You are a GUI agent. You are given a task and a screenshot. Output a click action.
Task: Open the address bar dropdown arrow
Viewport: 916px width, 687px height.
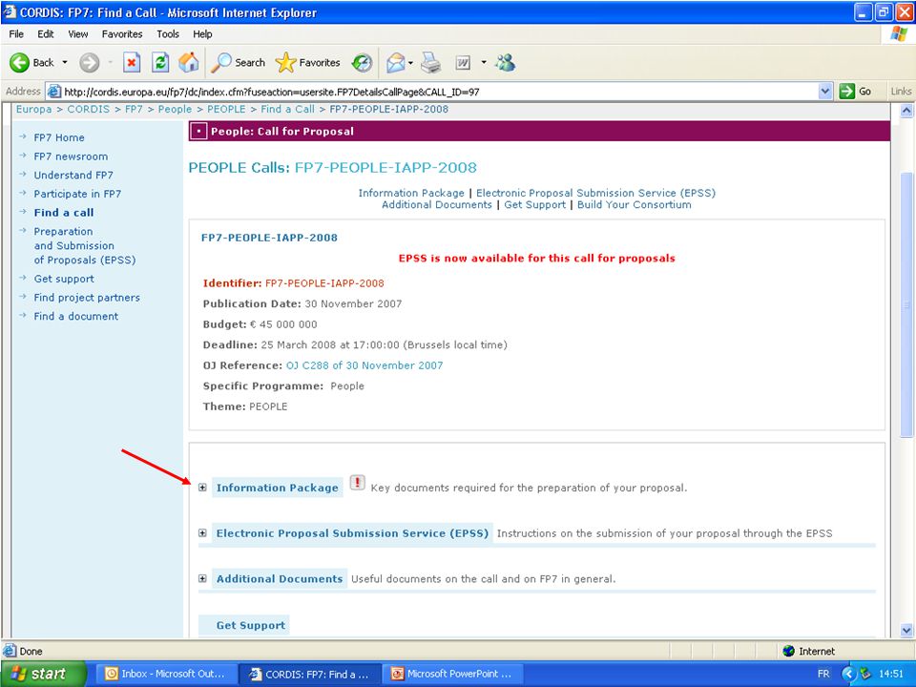tap(824, 92)
